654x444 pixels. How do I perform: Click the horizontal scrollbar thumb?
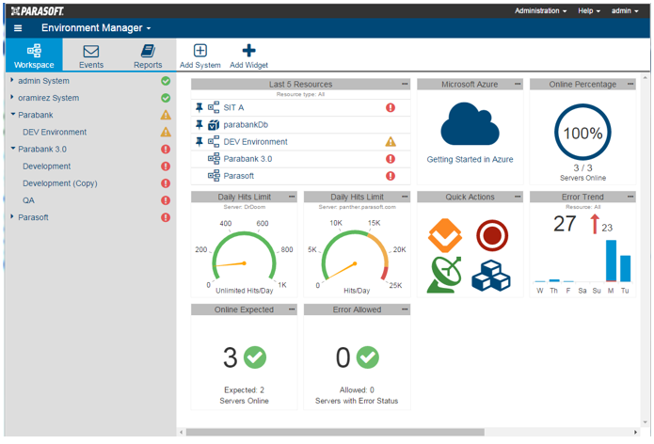(x=335, y=433)
